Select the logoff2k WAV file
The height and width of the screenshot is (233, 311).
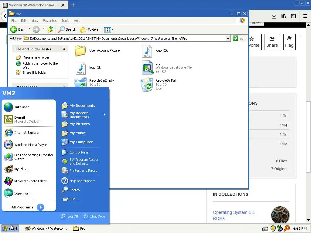click(155, 51)
